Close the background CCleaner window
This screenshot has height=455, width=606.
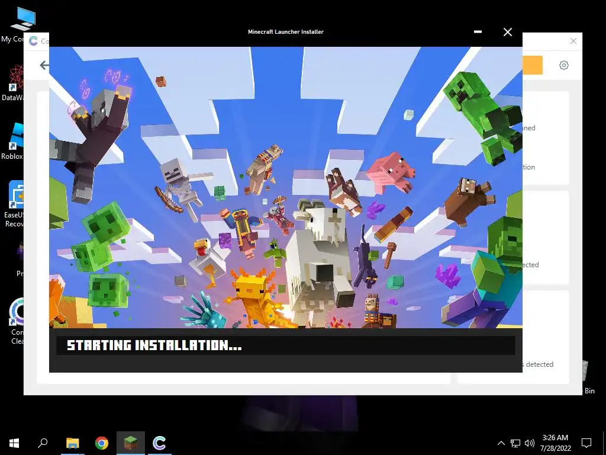(x=573, y=41)
